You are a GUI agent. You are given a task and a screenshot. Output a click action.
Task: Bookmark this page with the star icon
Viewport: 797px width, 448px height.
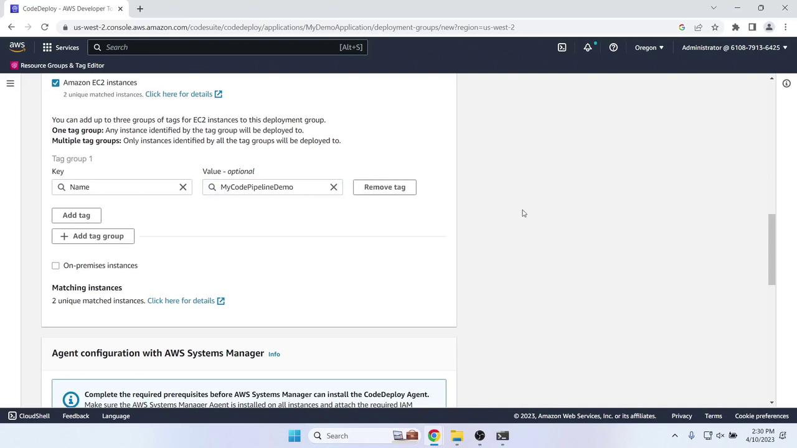pyautogui.click(x=715, y=27)
